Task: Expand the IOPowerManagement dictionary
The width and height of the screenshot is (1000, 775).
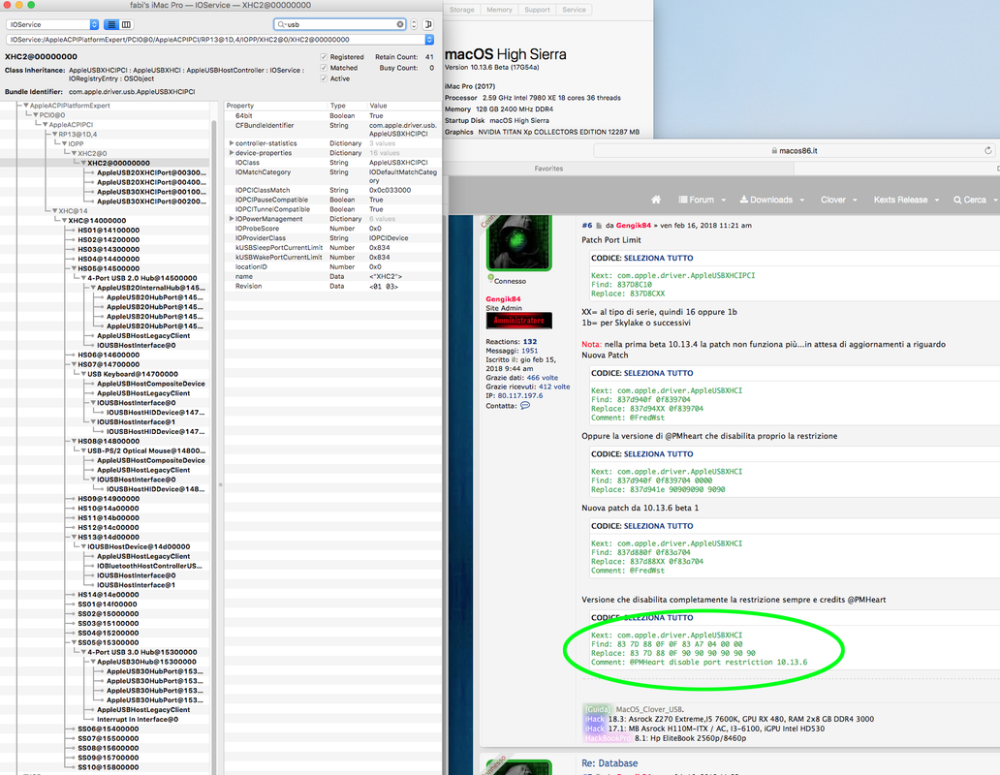Action: 231,219
